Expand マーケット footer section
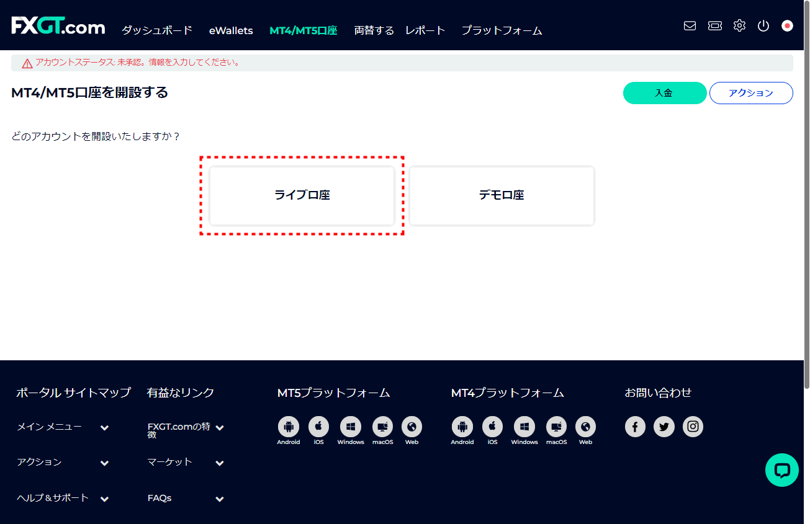This screenshot has height=524, width=810. point(220,463)
